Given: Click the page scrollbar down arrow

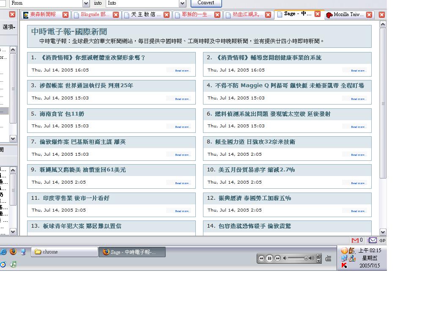Looking at the screenshot, I should click(x=383, y=232).
